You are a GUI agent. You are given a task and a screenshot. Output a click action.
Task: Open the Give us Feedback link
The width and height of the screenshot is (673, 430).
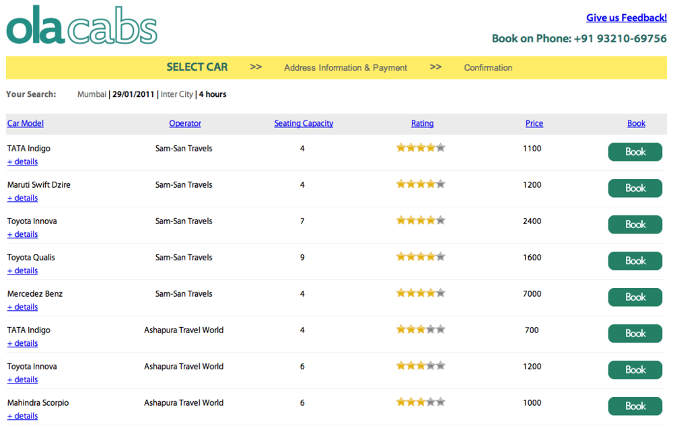[626, 17]
